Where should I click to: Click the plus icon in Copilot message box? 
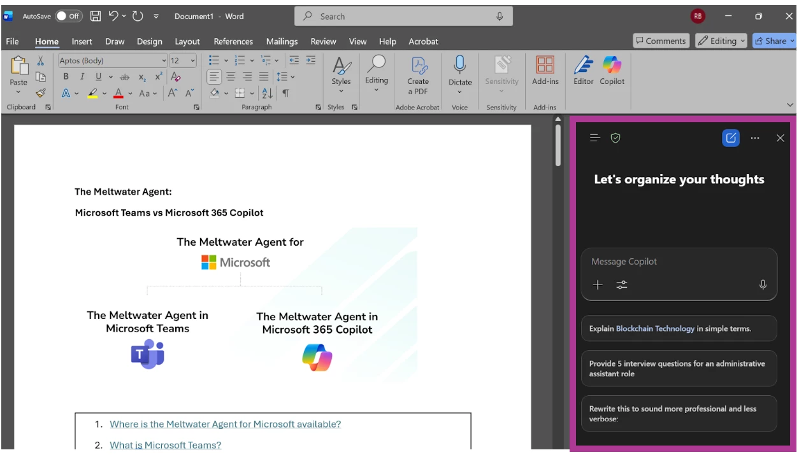(598, 285)
